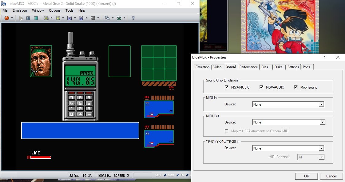Click the OK button
The width and height of the screenshot is (345, 182).
(x=307, y=176)
